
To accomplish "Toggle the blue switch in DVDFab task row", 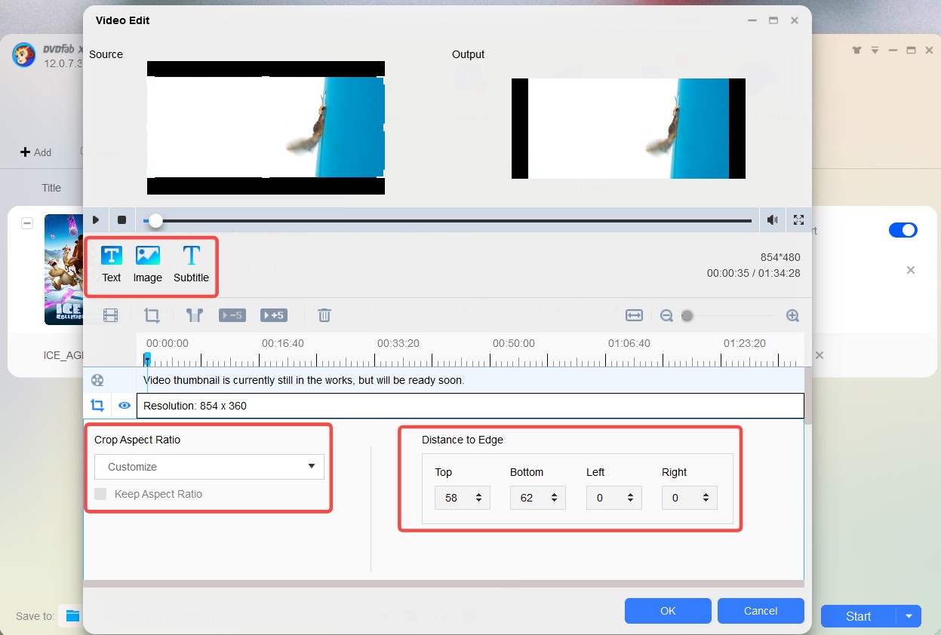I will click(x=903, y=230).
